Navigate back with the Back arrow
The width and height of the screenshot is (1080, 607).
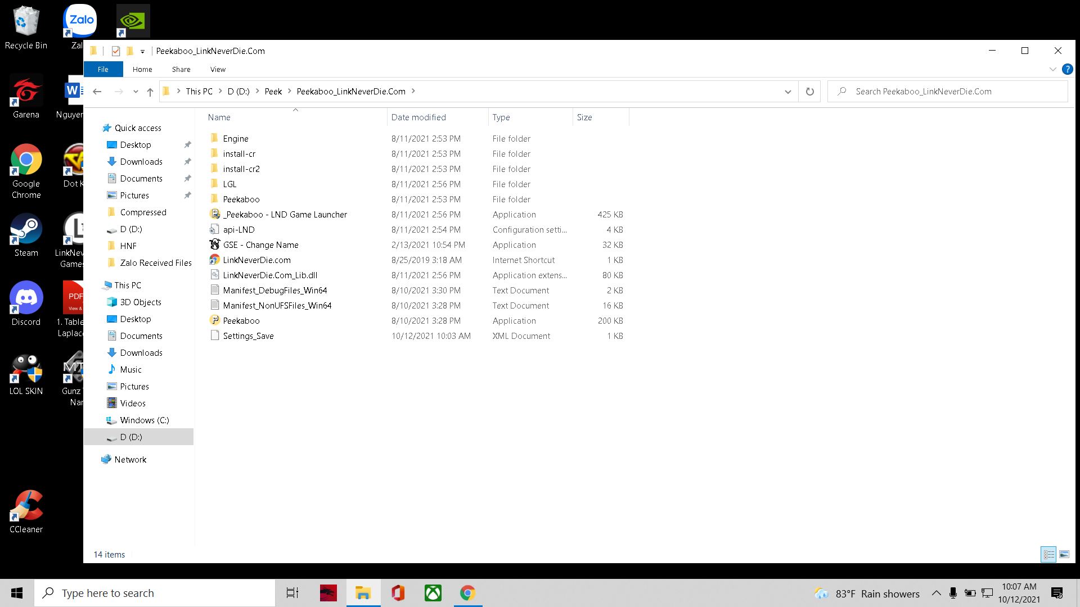coord(97,92)
